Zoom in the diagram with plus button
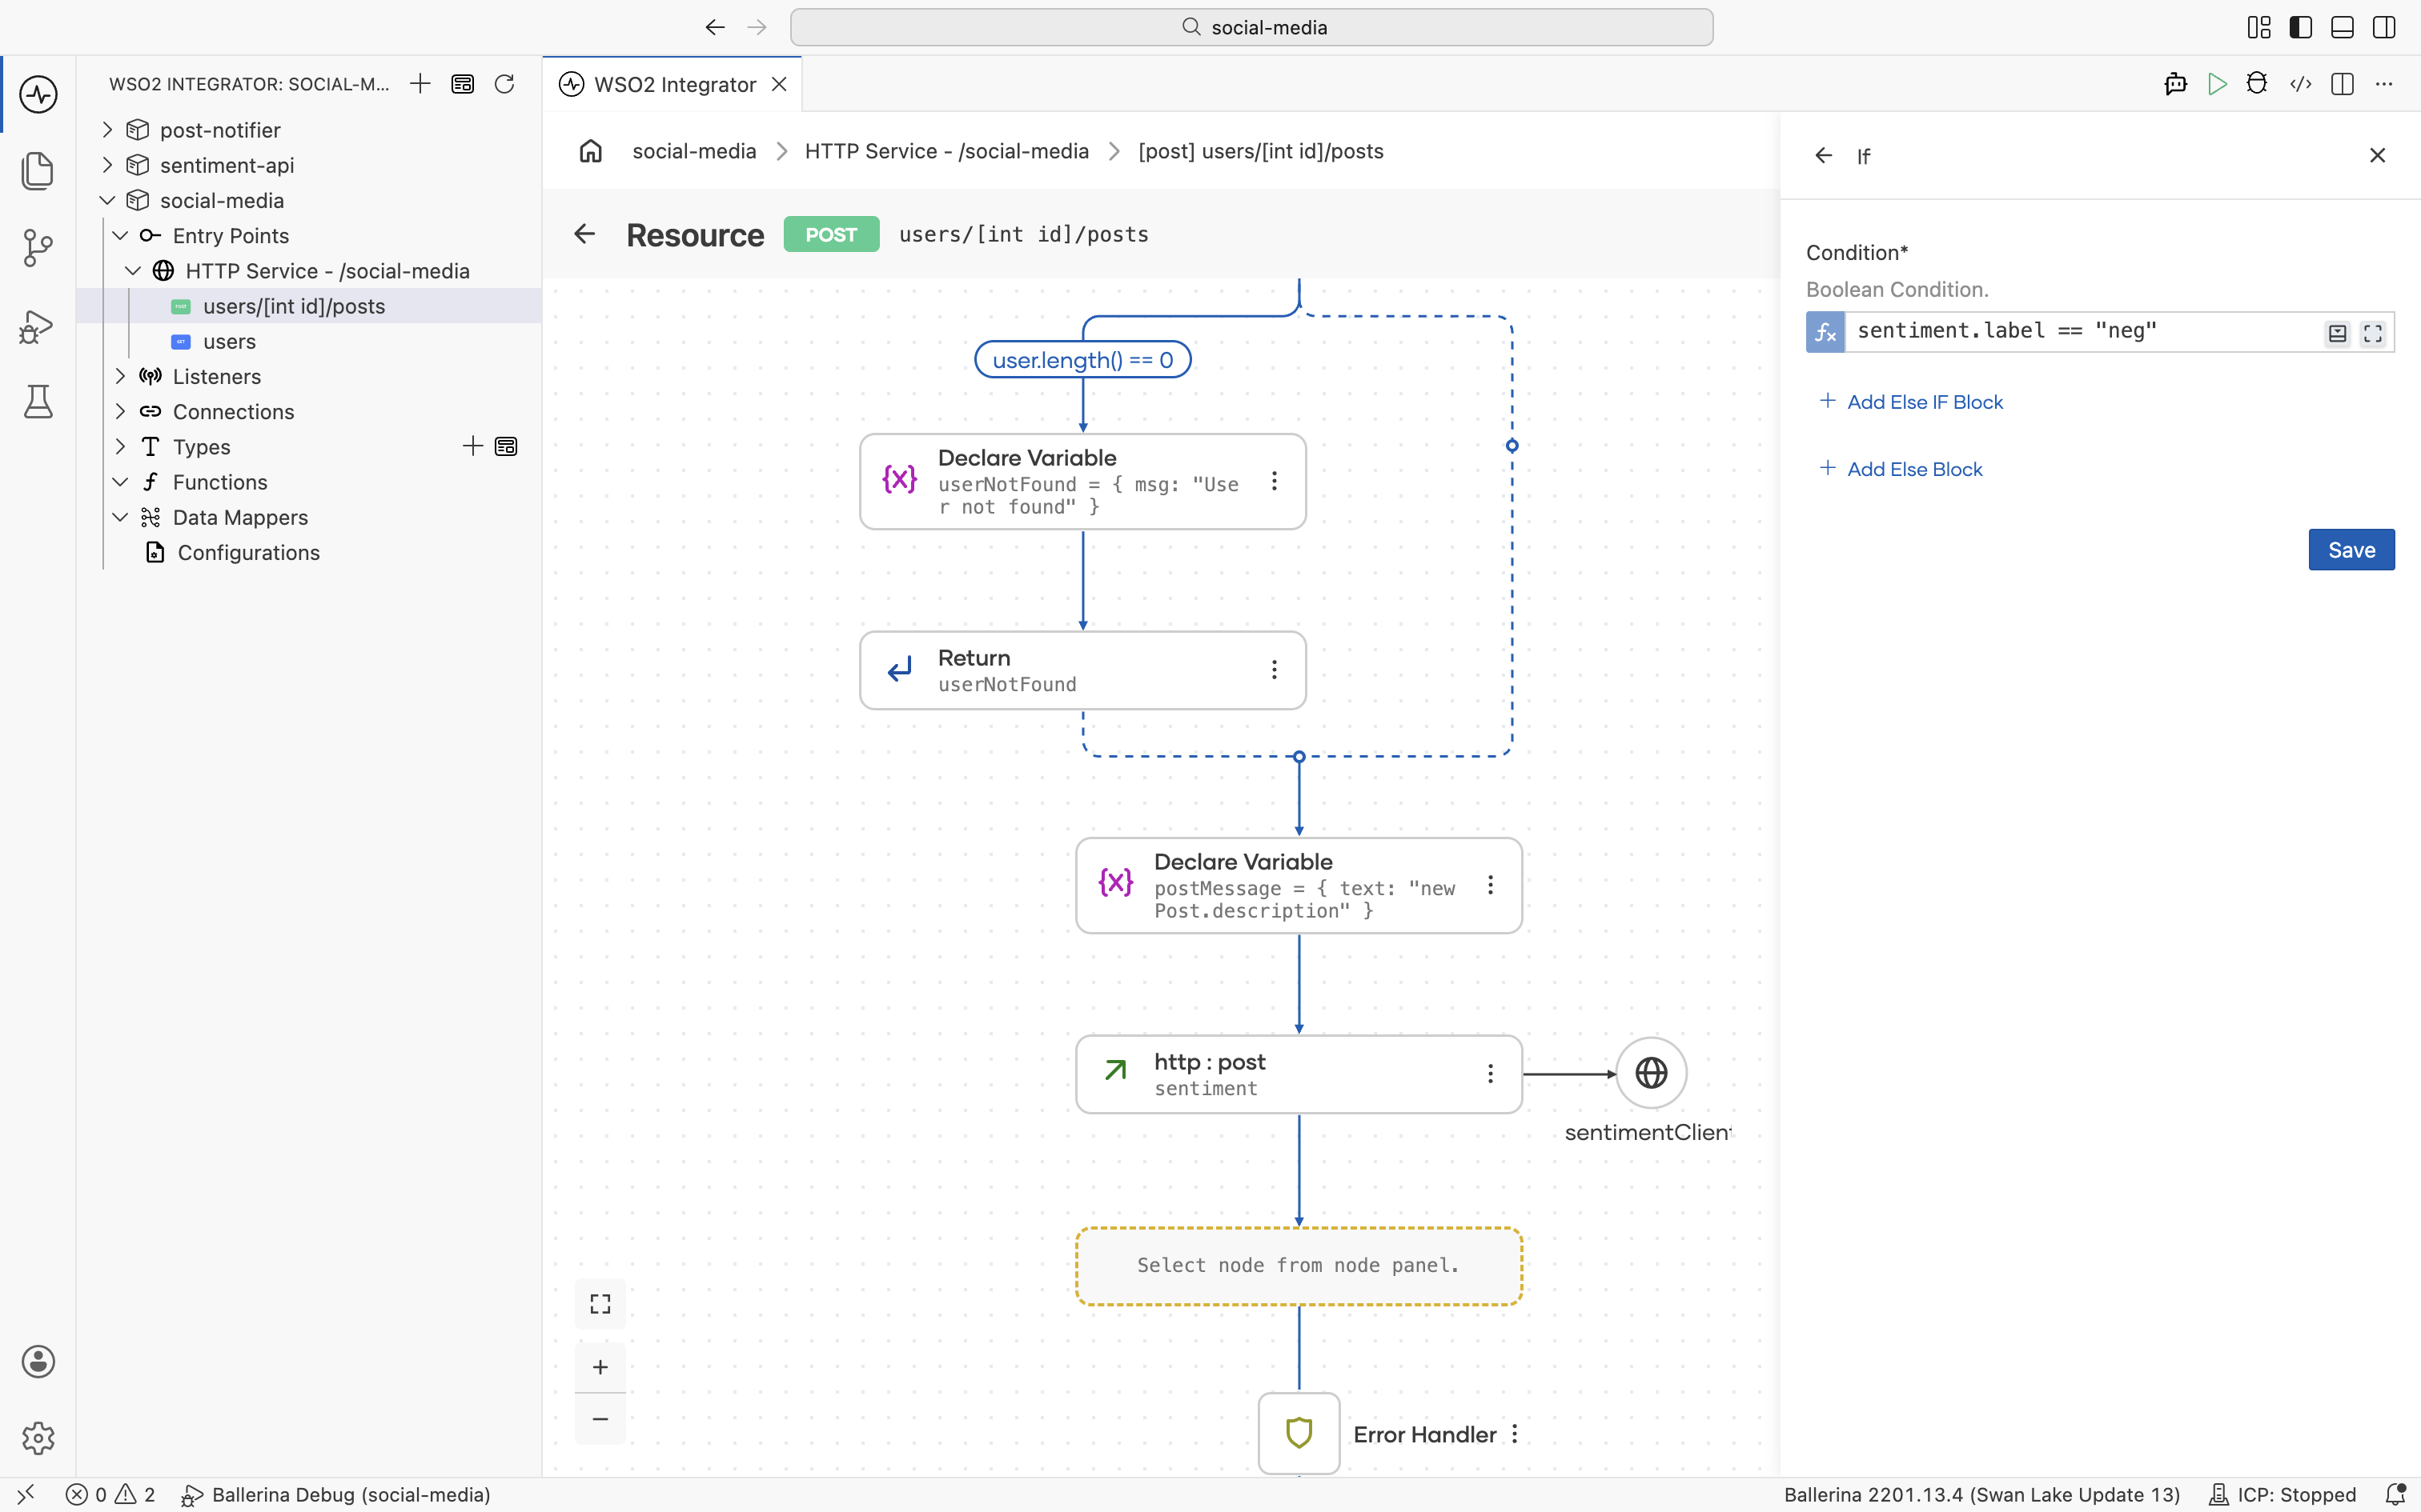This screenshot has width=2421, height=1512. (600, 1367)
